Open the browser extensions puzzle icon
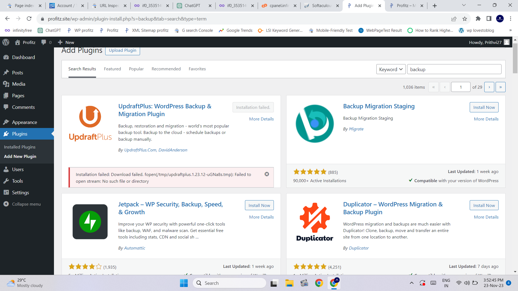The image size is (518, 291). coord(478,19)
